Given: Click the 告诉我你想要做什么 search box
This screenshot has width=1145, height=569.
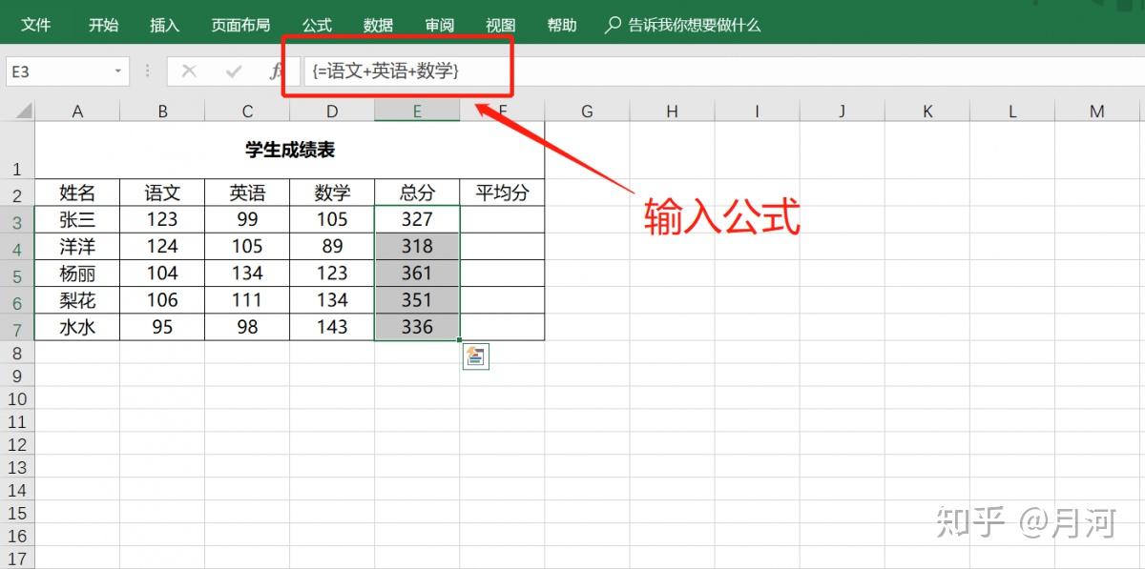Looking at the screenshot, I should click(683, 26).
